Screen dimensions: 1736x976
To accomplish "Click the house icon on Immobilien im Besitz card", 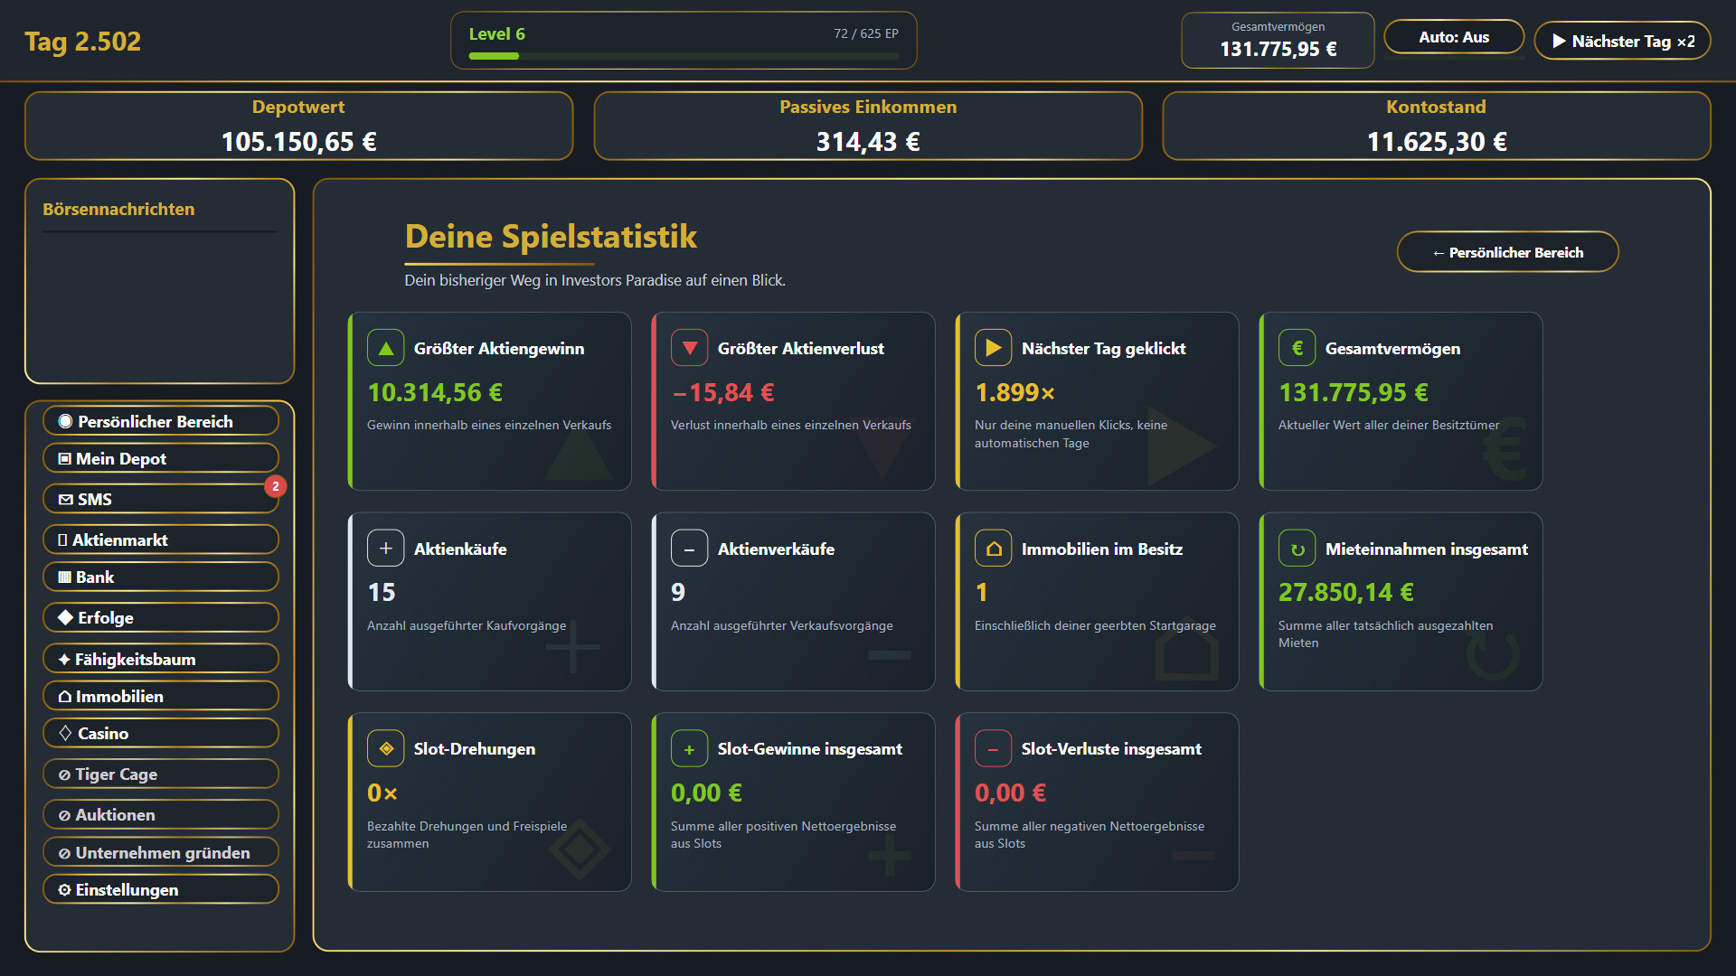I will pos(993,549).
